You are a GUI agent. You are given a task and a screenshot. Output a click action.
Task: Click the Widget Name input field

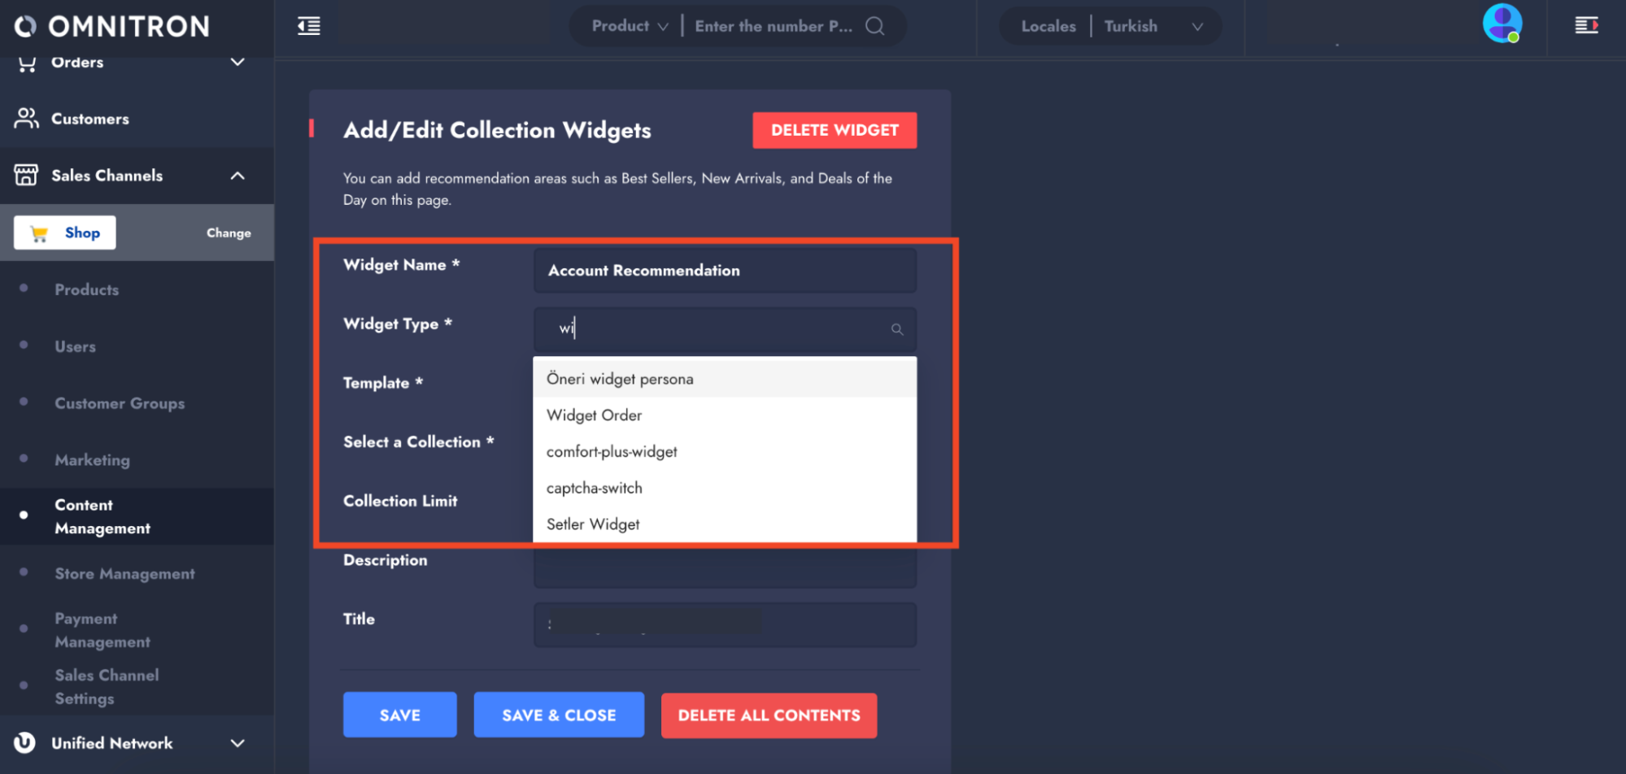725,271
